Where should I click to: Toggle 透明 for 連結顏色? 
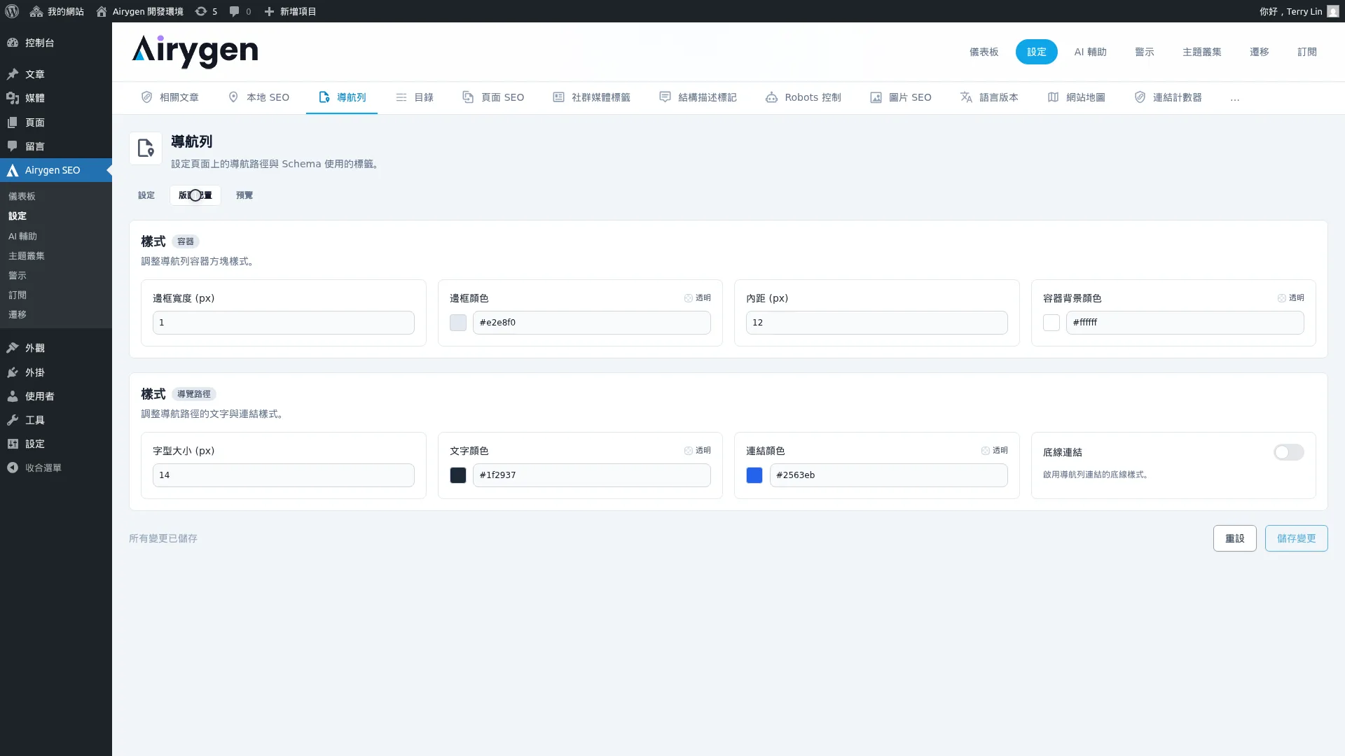coord(994,451)
